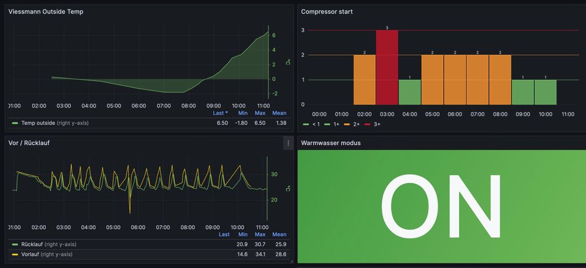Screen dimensions: 586x268
Task: Click the green 04:00 compressor start bar
Action: coord(410,92)
